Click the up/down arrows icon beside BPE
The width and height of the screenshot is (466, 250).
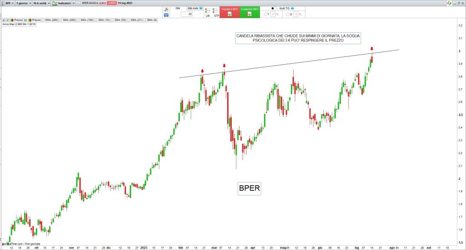pos(2,3)
